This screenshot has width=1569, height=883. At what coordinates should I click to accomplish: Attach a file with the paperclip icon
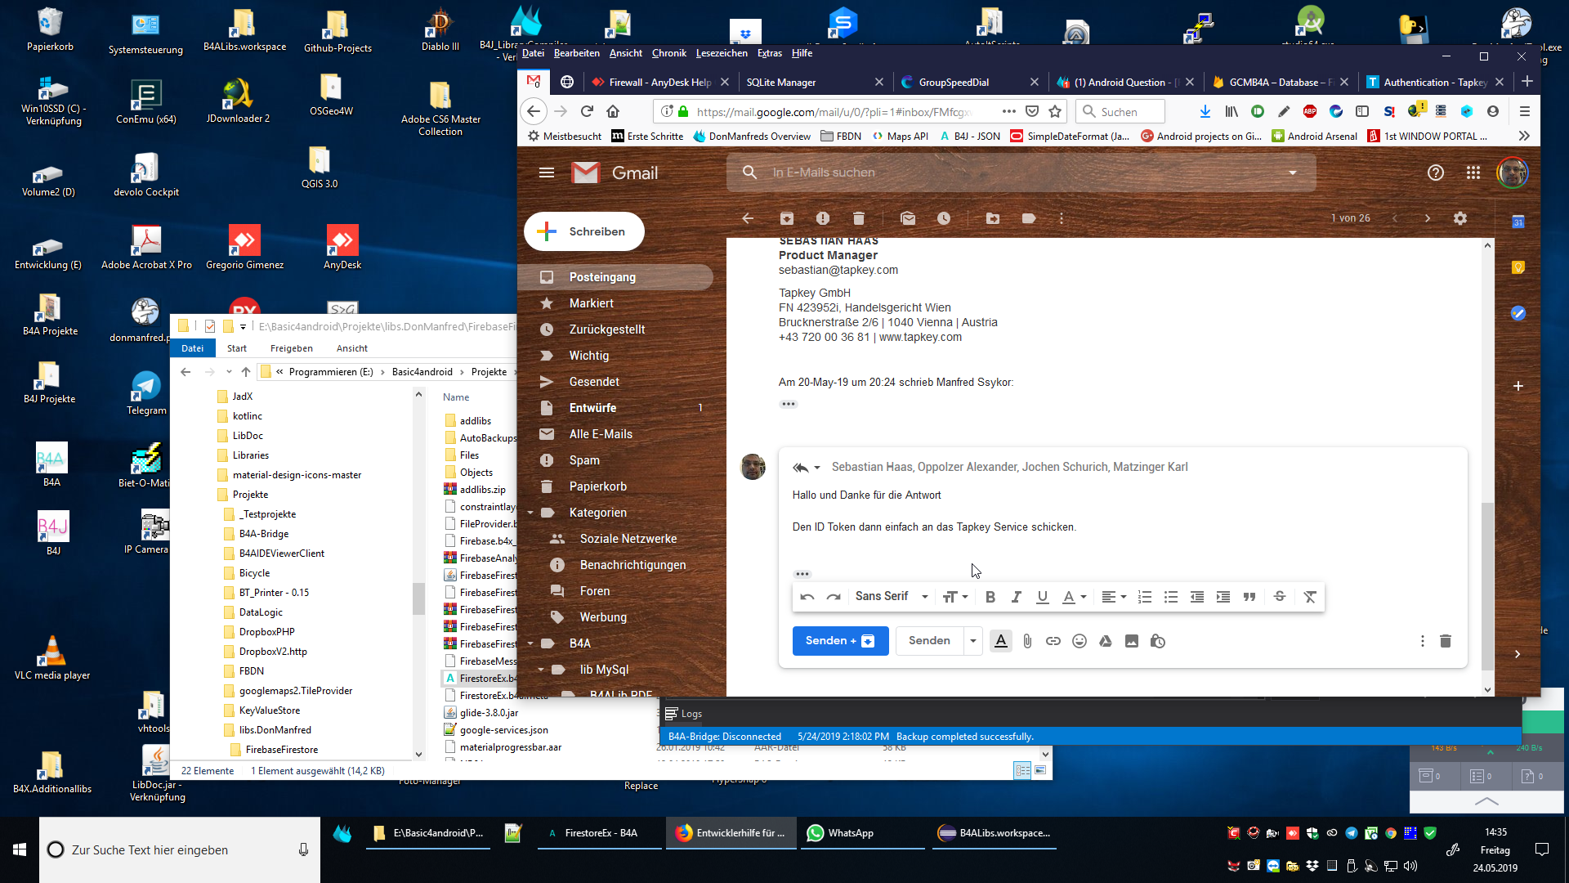(1027, 642)
